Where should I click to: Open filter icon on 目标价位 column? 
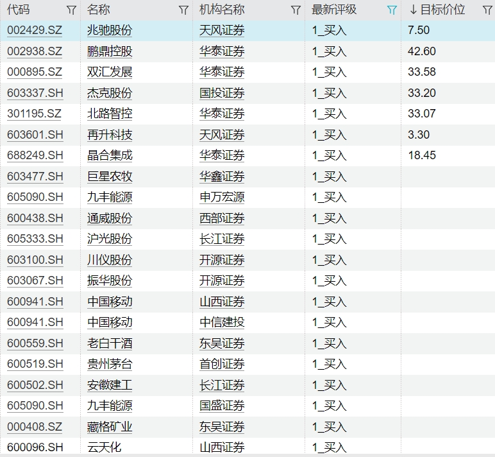click(487, 10)
